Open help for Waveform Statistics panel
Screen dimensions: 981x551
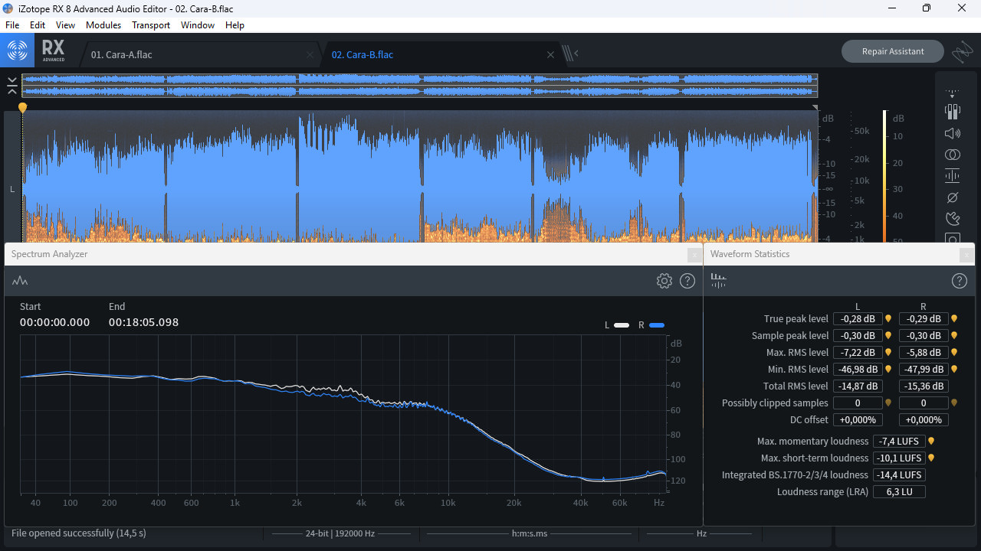tap(959, 281)
